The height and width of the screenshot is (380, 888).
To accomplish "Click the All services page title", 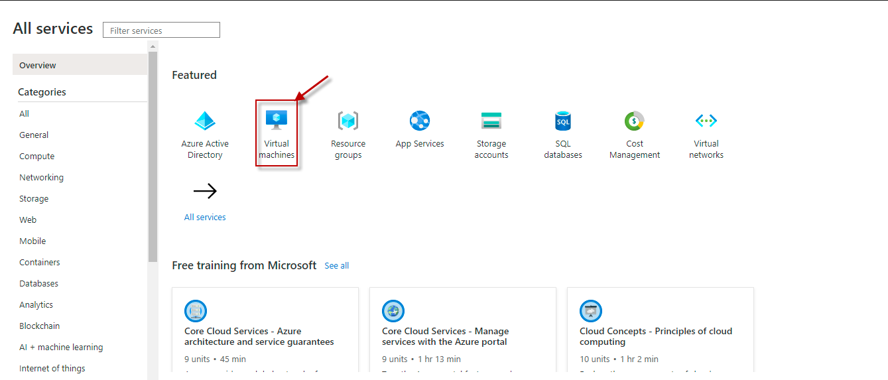I will click(53, 29).
